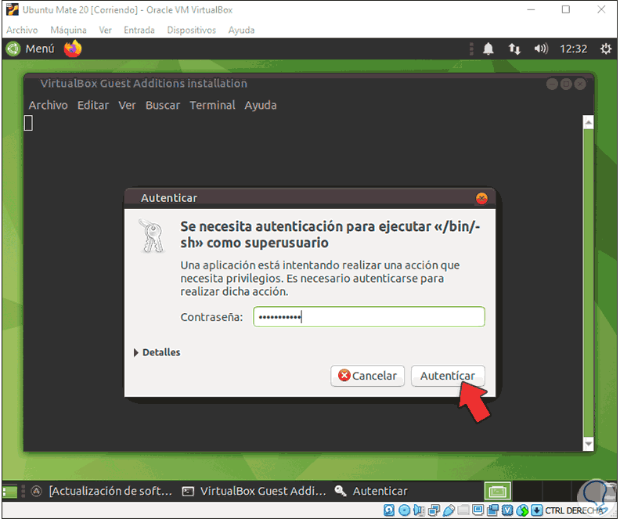Click the 12:32 clock in the panel
The width and height of the screenshot is (620, 519).
pos(573,49)
